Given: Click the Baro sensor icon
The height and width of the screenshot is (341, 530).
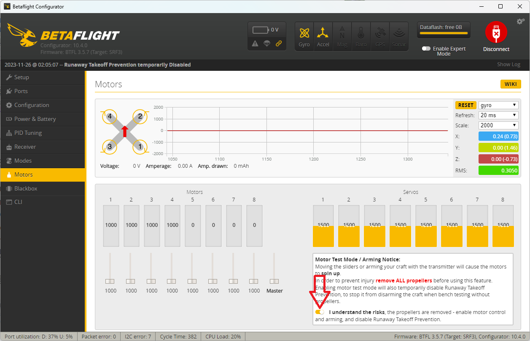Looking at the screenshot, I should tap(361, 36).
